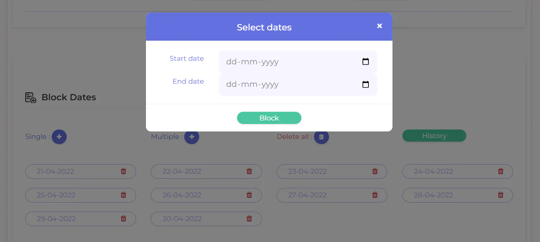This screenshot has height=242, width=540.
Task: Open the History view
Action: (x=434, y=136)
